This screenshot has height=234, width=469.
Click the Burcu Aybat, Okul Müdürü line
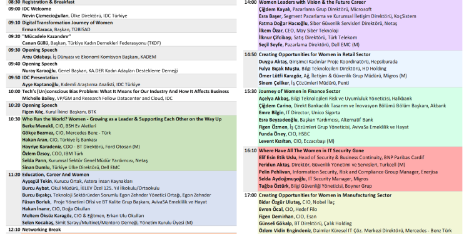pos(91,188)
